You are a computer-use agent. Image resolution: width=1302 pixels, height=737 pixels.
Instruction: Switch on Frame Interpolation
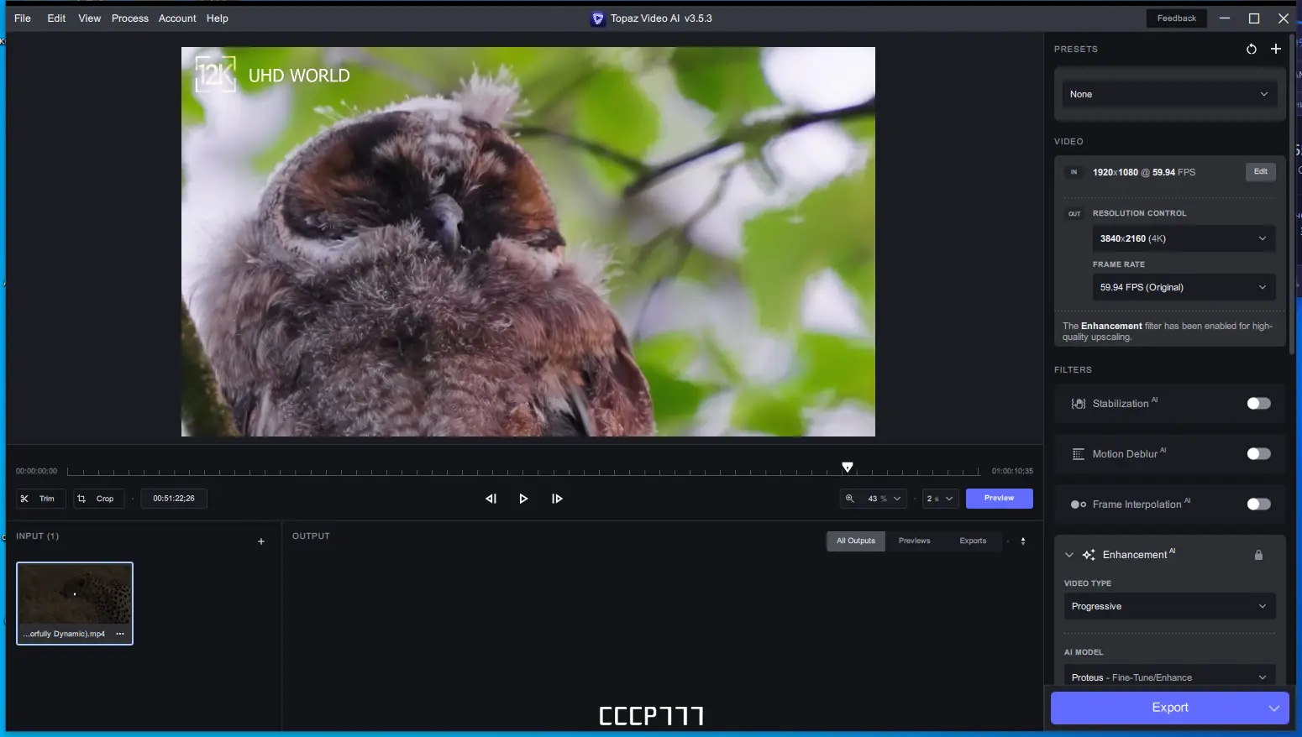click(1258, 504)
